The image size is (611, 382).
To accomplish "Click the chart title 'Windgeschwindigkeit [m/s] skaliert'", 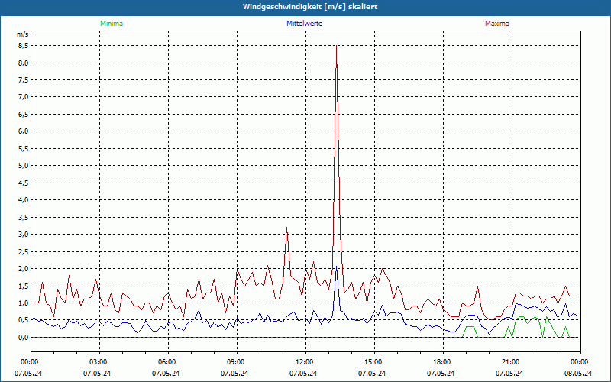I will [x=310, y=7].
